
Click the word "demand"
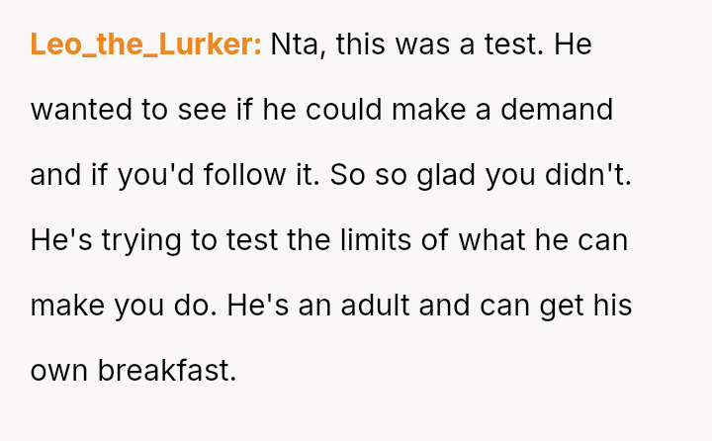coord(557,110)
